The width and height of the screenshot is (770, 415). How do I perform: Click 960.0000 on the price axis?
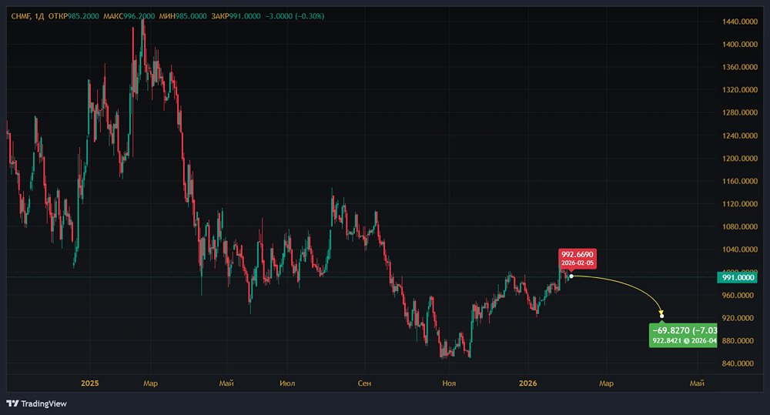tap(738, 295)
